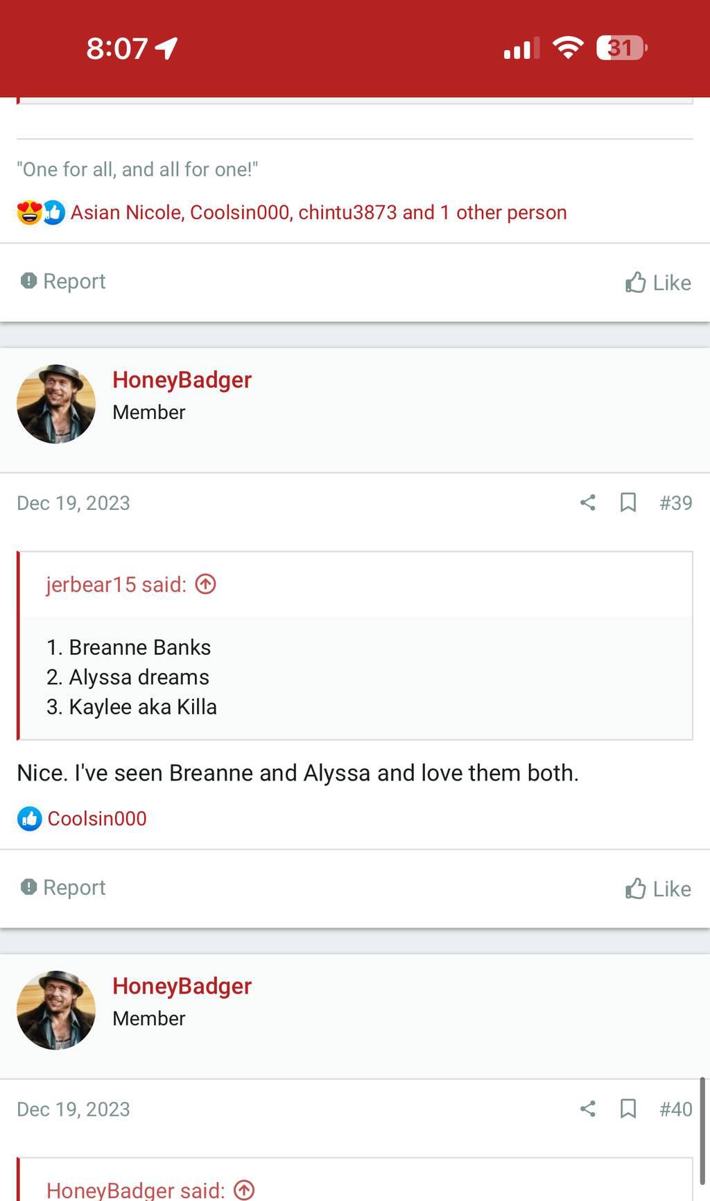The image size is (710, 1201).
Task: Report post #39
Action: point(63,887)
